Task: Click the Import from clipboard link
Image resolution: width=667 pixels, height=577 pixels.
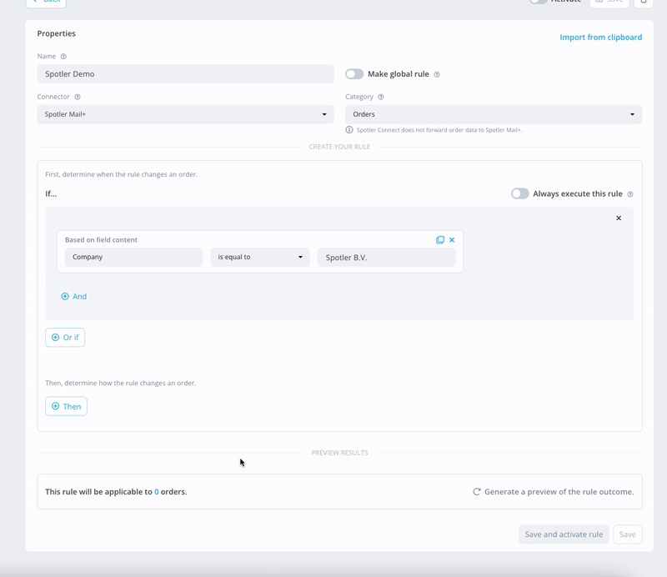Action: pyautogui.click(x=600, y=37)
